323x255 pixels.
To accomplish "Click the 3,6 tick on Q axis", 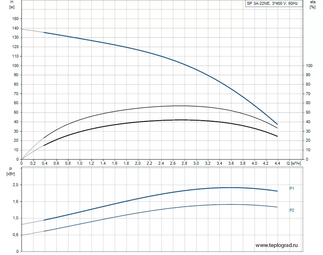I will [x=231, y=164].
